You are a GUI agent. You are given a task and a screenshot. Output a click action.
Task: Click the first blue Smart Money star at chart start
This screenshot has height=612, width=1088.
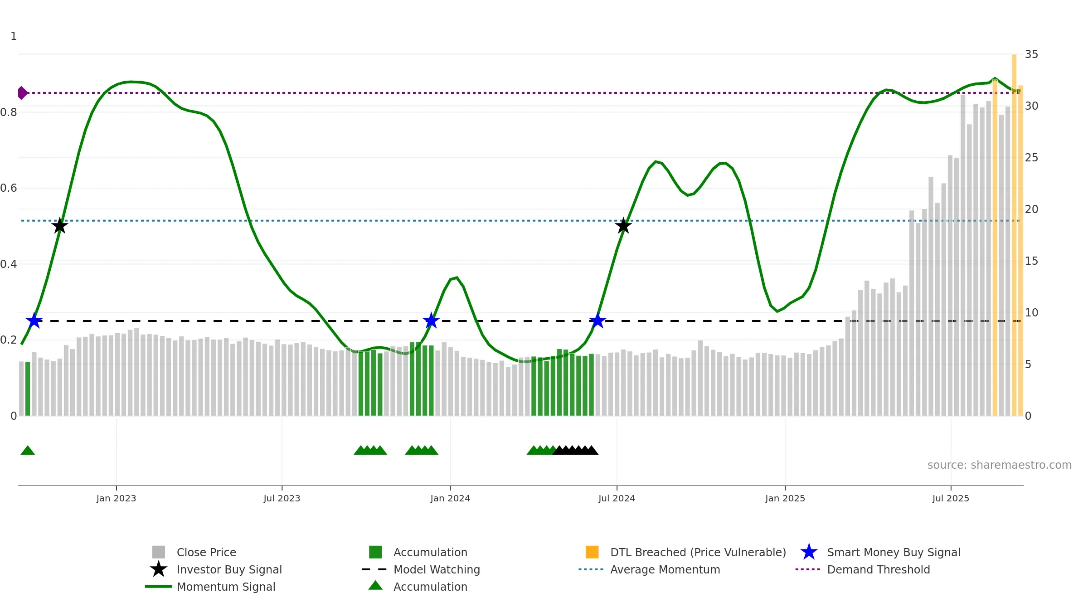click(34, 321)
